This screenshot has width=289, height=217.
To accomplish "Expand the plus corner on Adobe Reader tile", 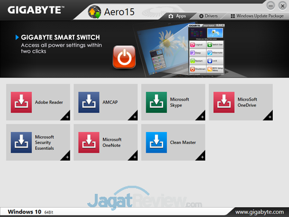I will click(66, 116).
